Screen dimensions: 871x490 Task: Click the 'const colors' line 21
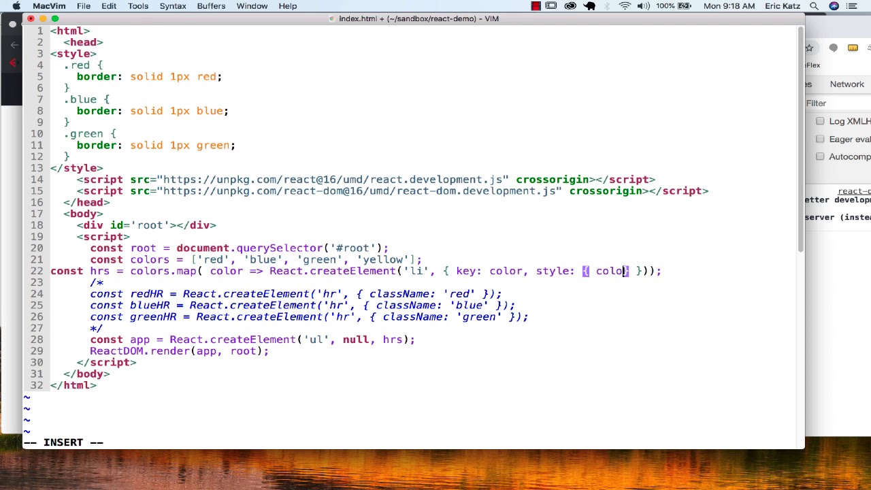(x=256, y=259)
